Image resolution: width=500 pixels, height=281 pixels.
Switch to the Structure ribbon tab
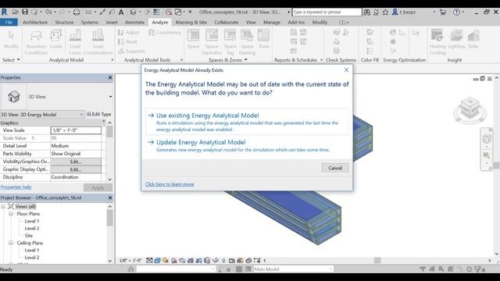[x=64, y=23]
